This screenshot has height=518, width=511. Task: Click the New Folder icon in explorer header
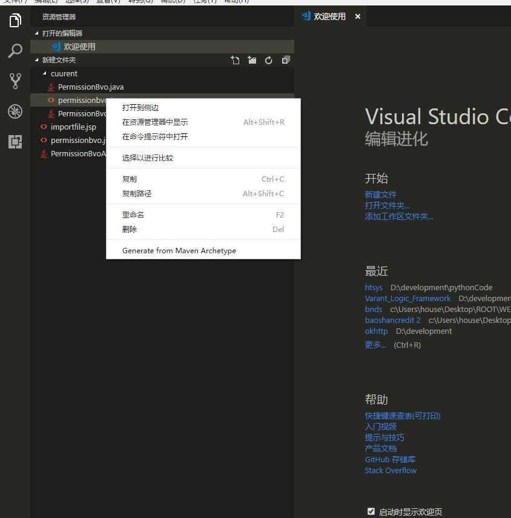click(252, 60)
